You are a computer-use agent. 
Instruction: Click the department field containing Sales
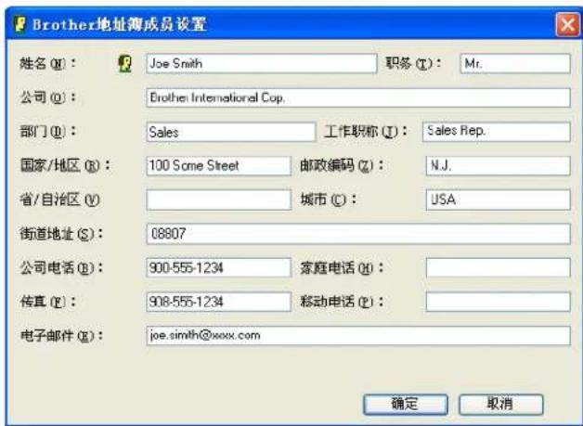tap(230, 132)
